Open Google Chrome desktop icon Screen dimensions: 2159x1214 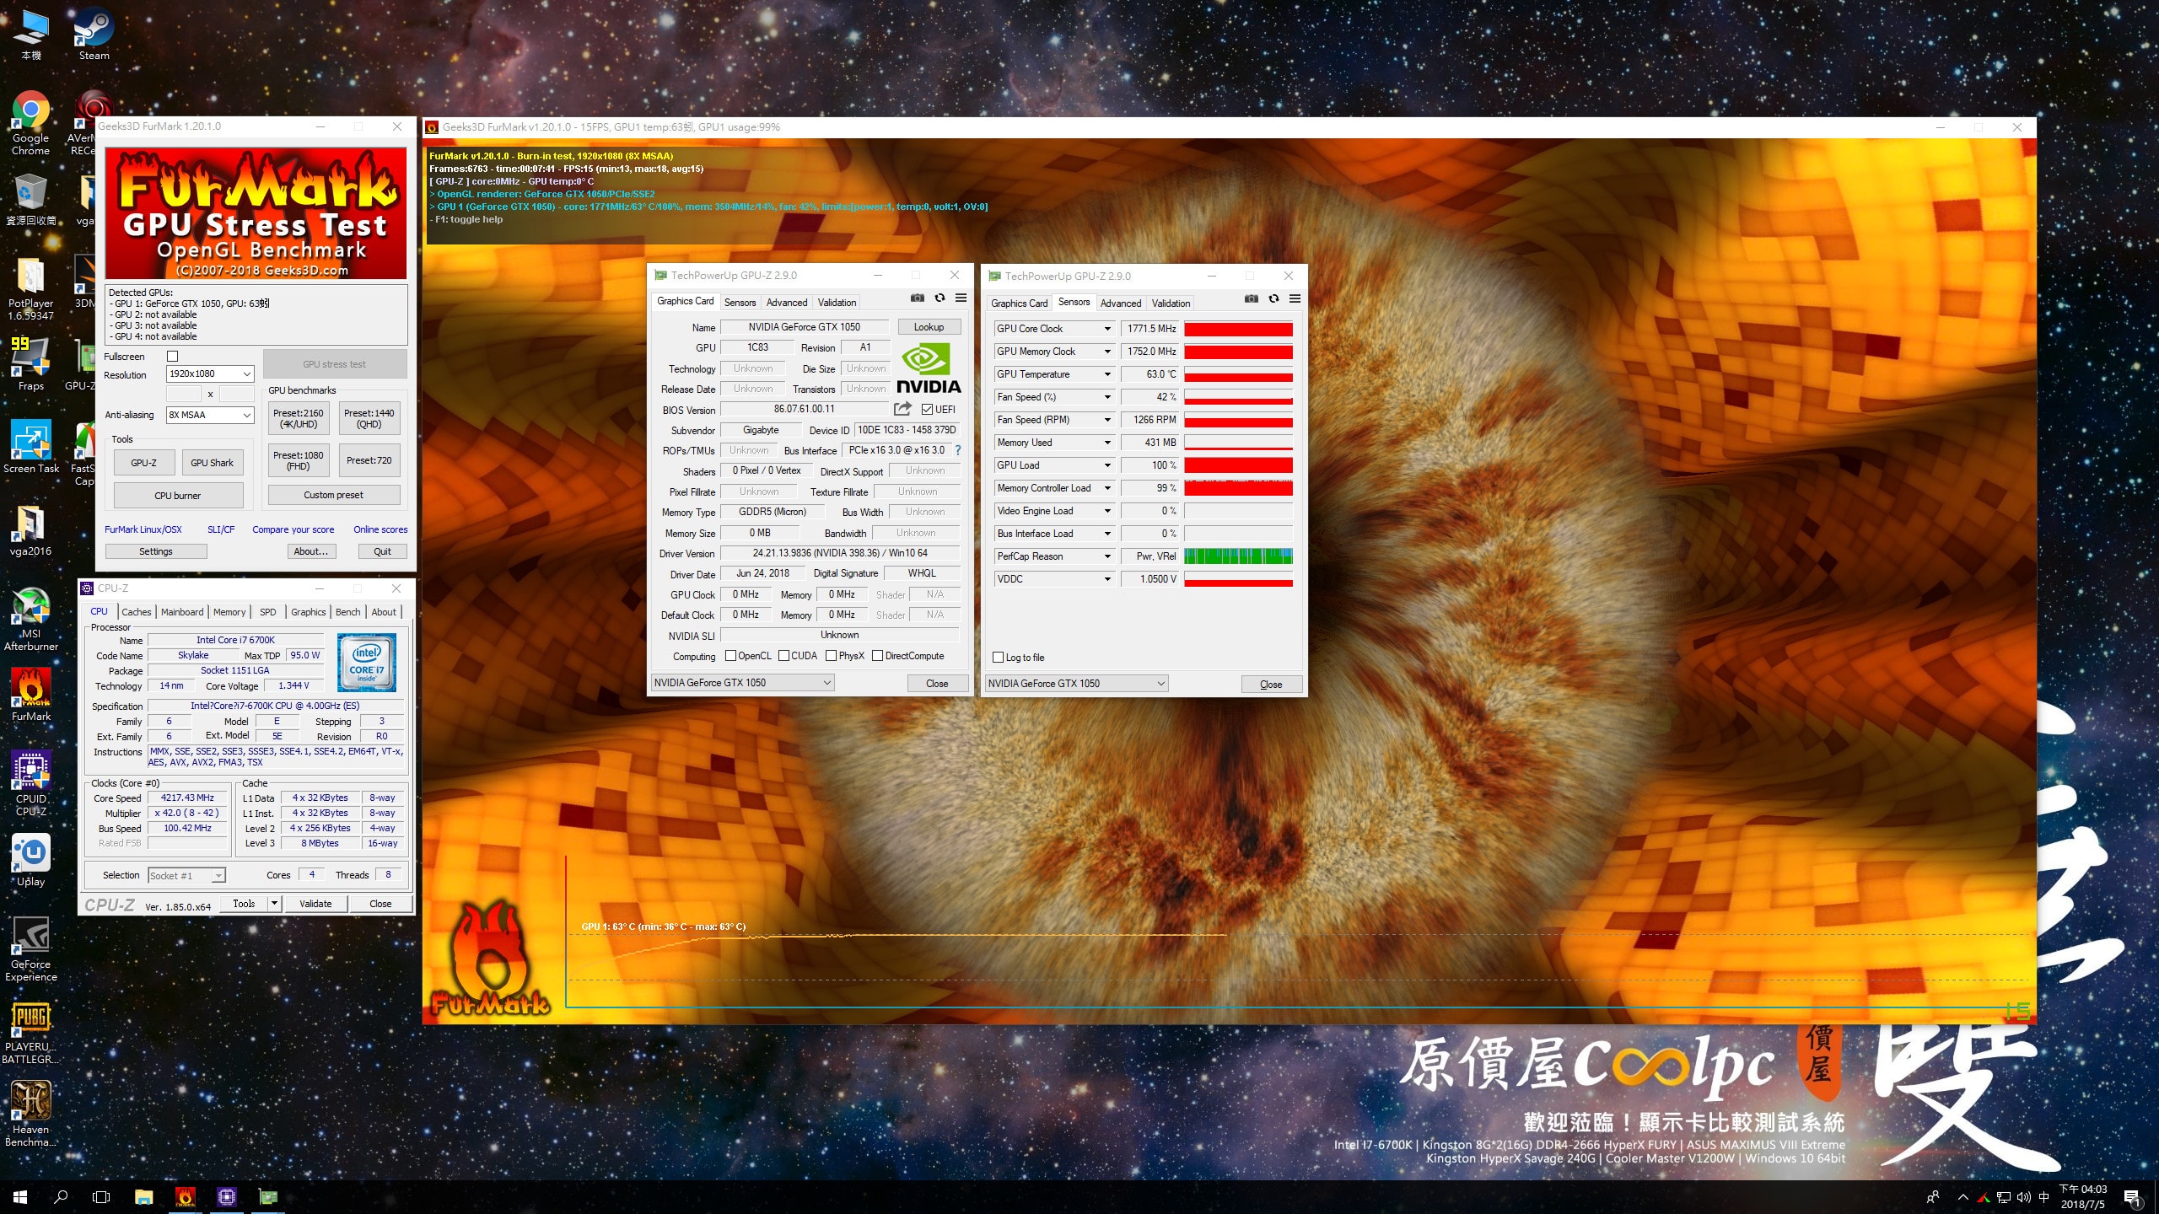tap(30, 123)
